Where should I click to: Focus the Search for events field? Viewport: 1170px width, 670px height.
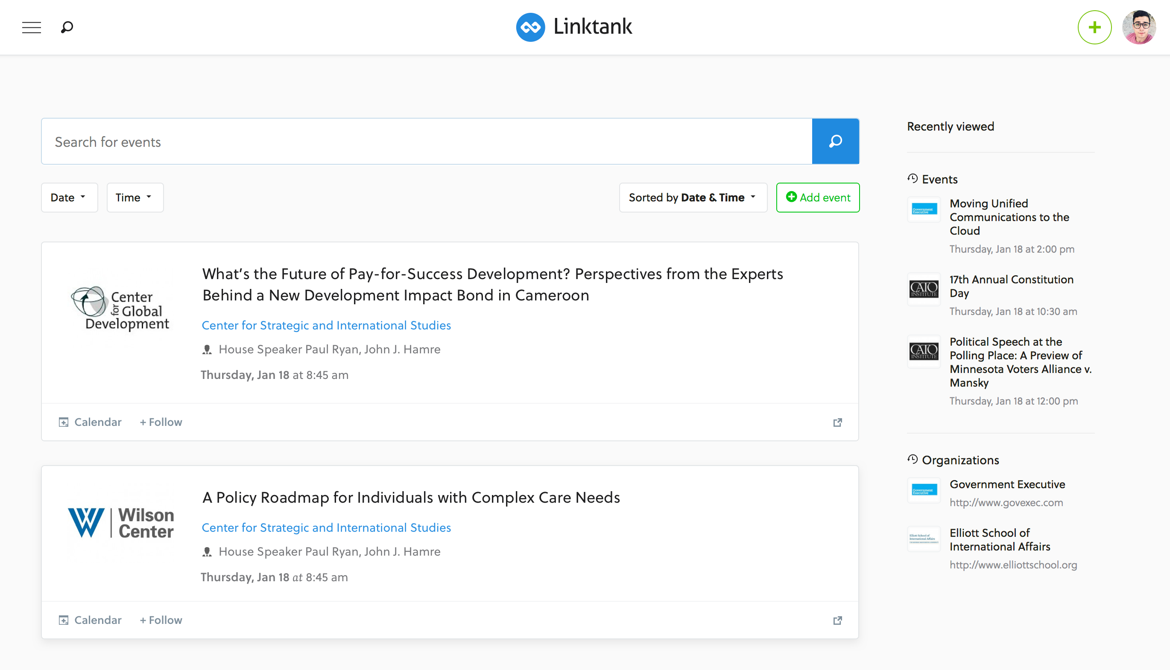click(x=427, y=141)
